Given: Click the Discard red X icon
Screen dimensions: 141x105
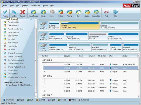Looking at the screenshot, I should point(22,12).
